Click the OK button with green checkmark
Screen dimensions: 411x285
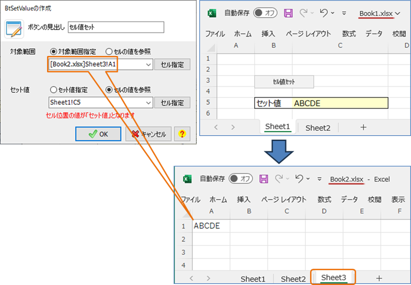(98, 134)
